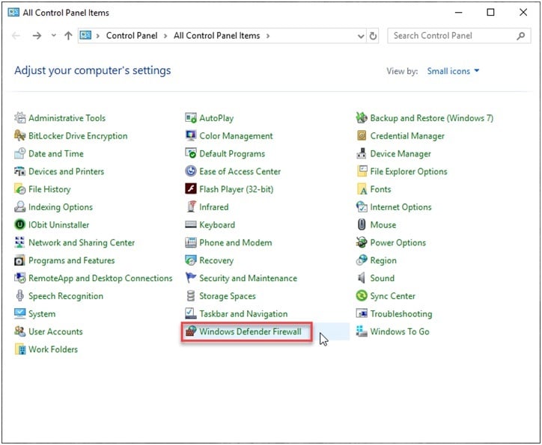The height and width of the screenshot is (445, 542).
Task: Click the Device Manager icon
Action: [x=362, y=153]
